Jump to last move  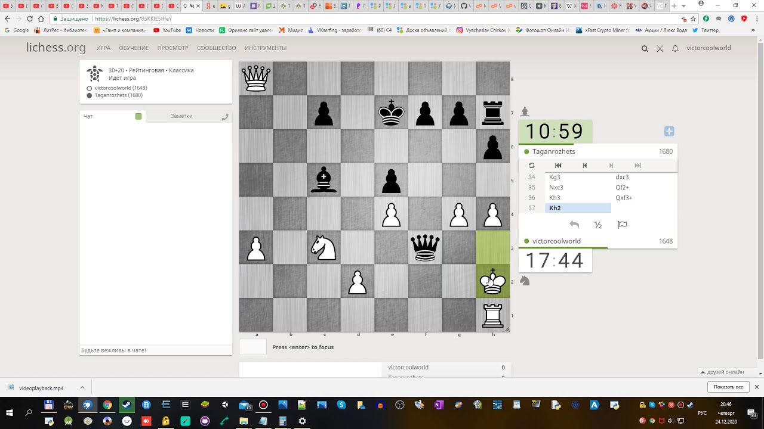pyautogui.click(x=637, y=166)
